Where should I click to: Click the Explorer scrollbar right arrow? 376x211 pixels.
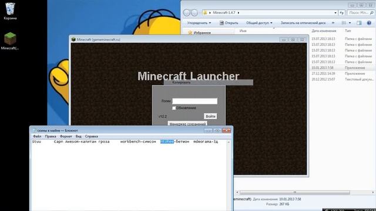click(373, 192)
